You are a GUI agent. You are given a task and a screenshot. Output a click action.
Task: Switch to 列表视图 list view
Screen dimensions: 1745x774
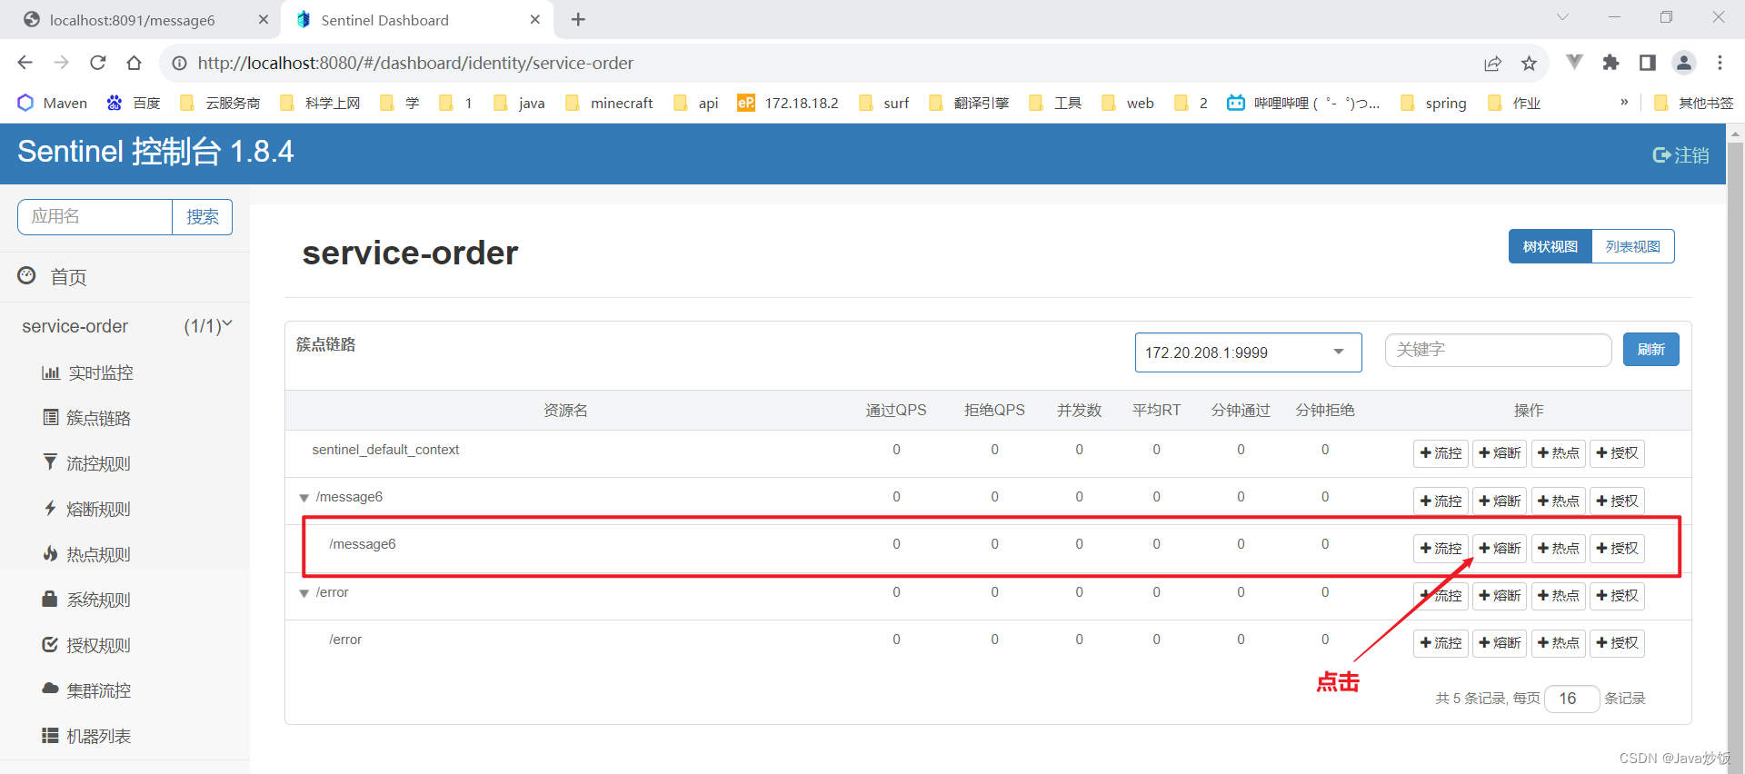(1632, 246)
